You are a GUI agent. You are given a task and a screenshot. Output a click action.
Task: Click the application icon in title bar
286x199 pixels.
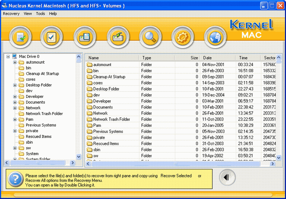[4, 6]
